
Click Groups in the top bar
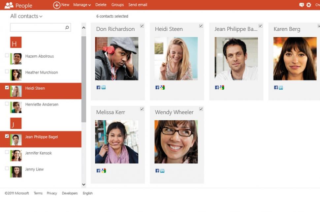click(117, 5)
